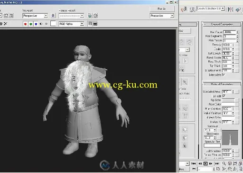Click the Value Variation field
The width and height of the screenshot is (243, 173).
pos(227,113)
